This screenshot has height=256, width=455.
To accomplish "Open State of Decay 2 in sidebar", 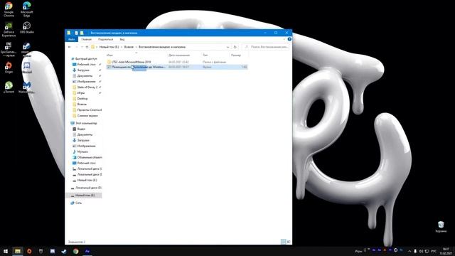I will click(87, 87).
